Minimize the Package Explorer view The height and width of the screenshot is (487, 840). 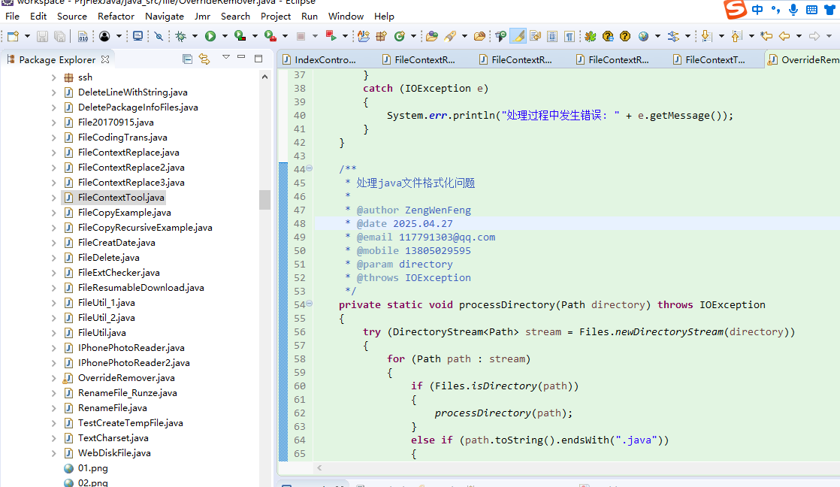click(x=241, y=57)
